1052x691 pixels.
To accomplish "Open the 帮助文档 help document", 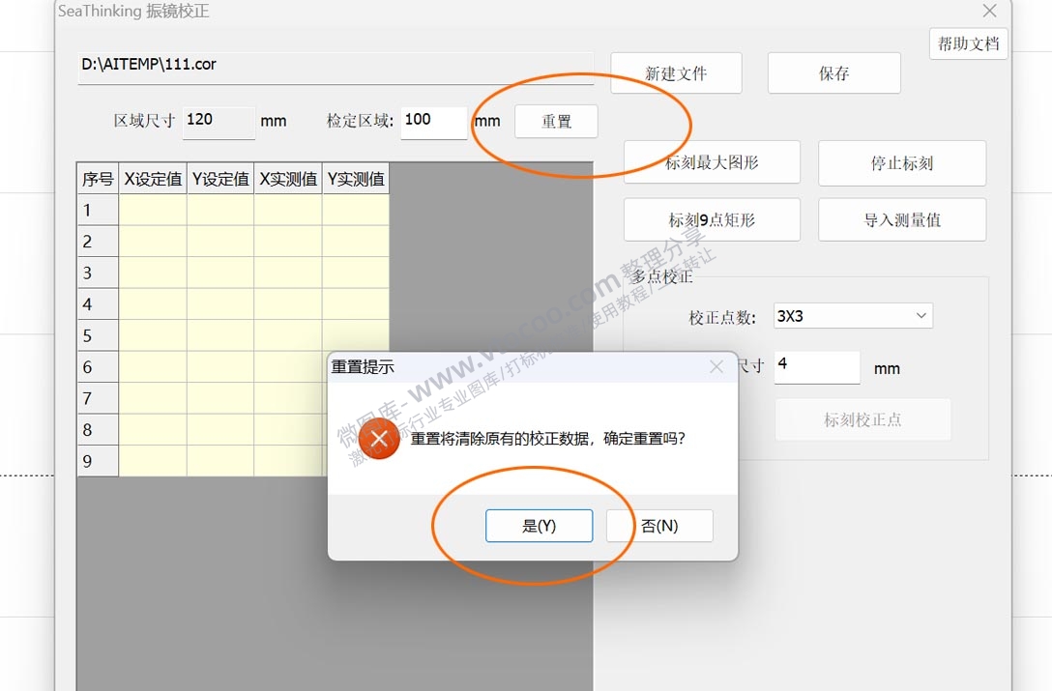I will click(967, 43).
